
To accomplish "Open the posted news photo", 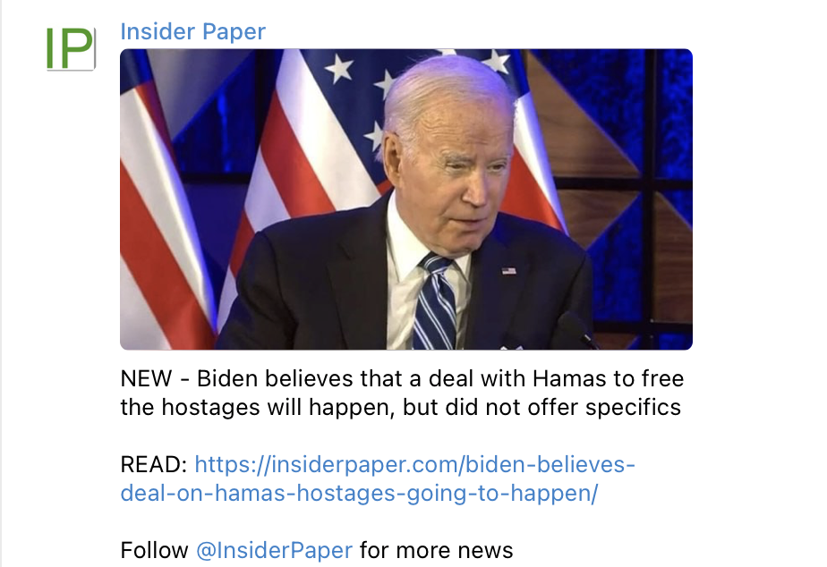I will (x=406, y=199).
